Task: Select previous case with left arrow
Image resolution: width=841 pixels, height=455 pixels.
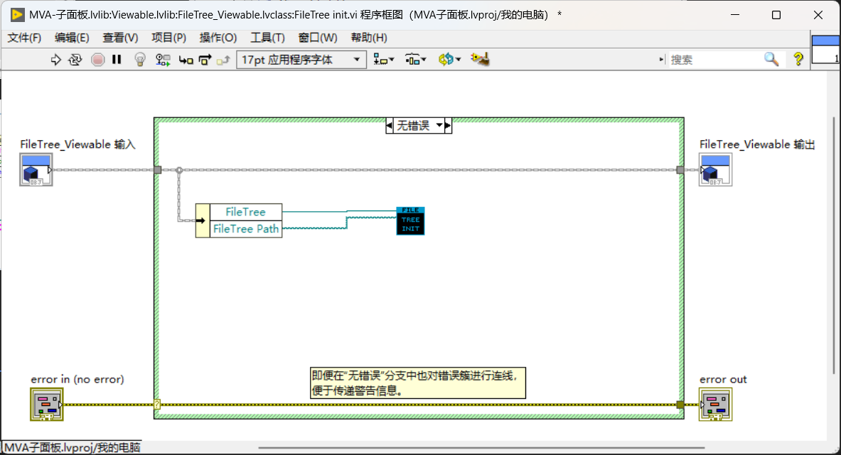Action: pos(390,126)
